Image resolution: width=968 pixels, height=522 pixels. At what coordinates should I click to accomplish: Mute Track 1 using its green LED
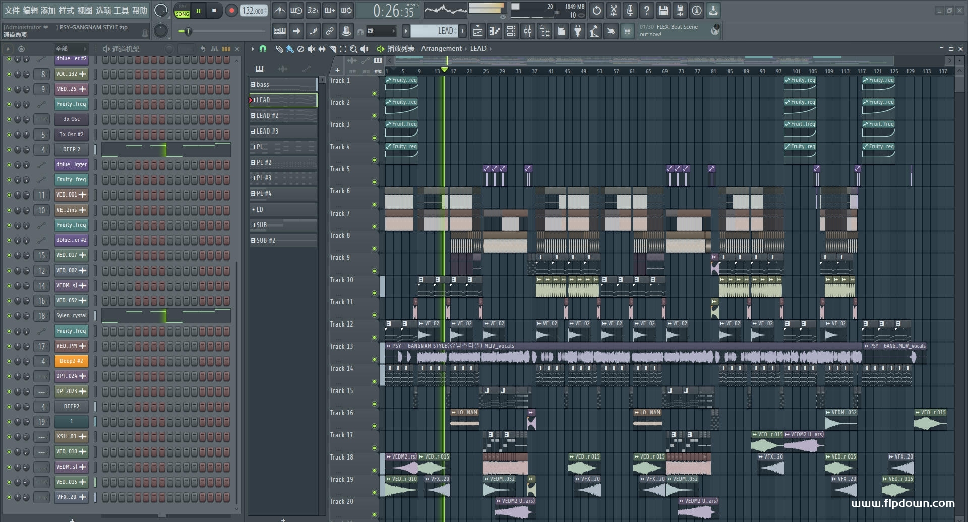374,93
